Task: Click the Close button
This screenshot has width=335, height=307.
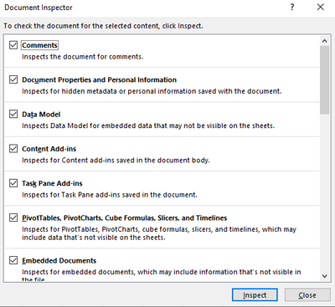Action: 307,295
